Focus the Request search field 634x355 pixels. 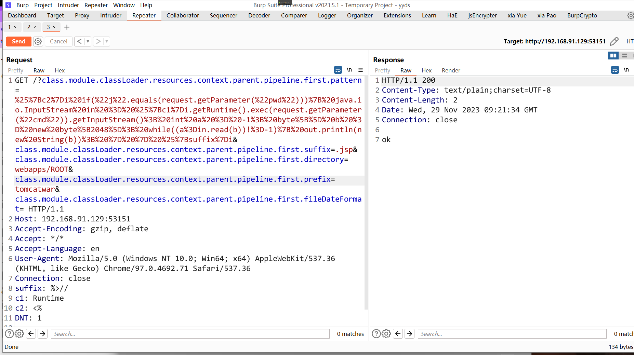(x=190, y=334)
